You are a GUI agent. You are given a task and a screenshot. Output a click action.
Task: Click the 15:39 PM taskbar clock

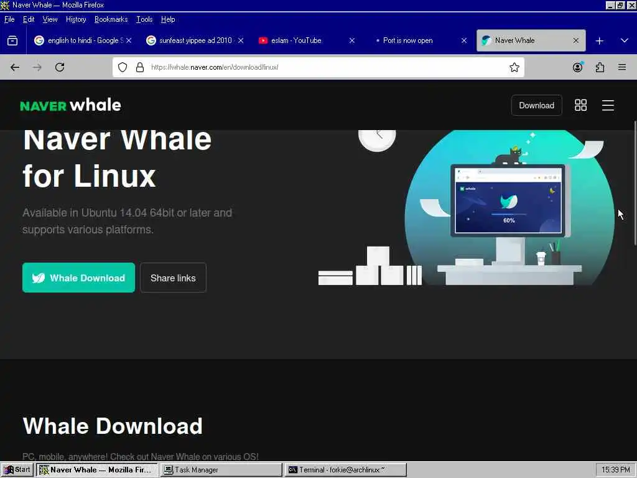[x=615, y=470]
